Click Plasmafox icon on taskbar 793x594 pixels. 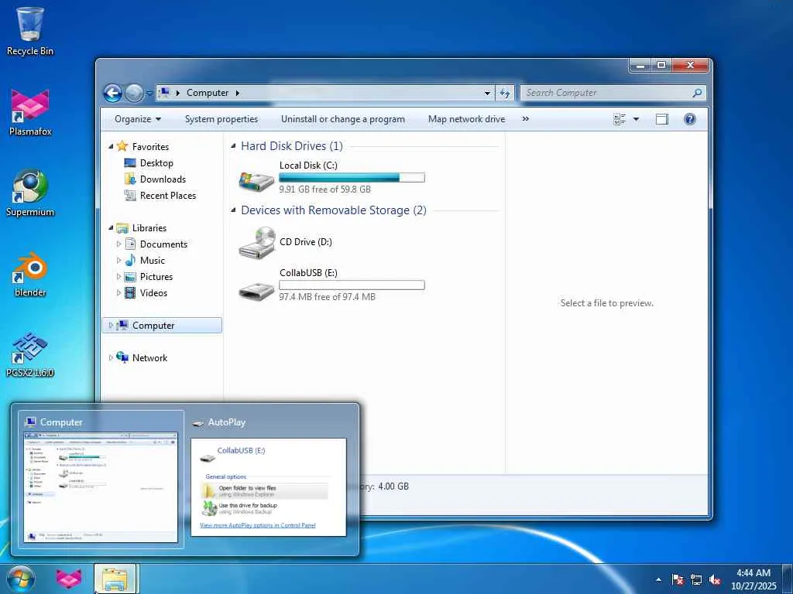69,579
